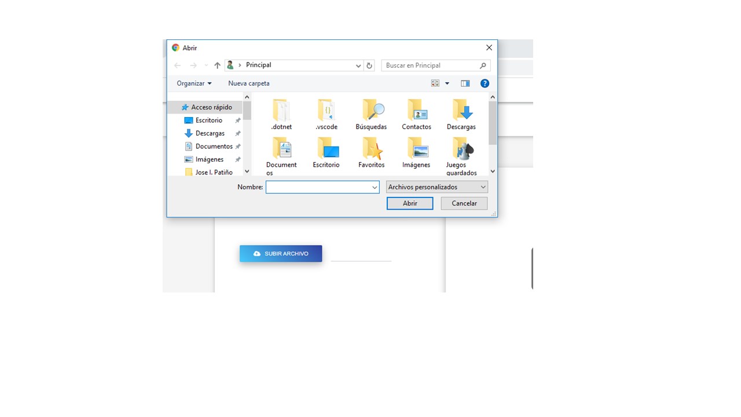This screenshot has height=417, width=741.
Task: Select the Búsquedas folder icon
Action: coord(371,110)
